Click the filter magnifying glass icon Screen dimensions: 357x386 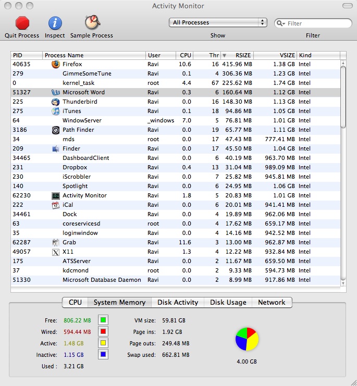point(280,23)
